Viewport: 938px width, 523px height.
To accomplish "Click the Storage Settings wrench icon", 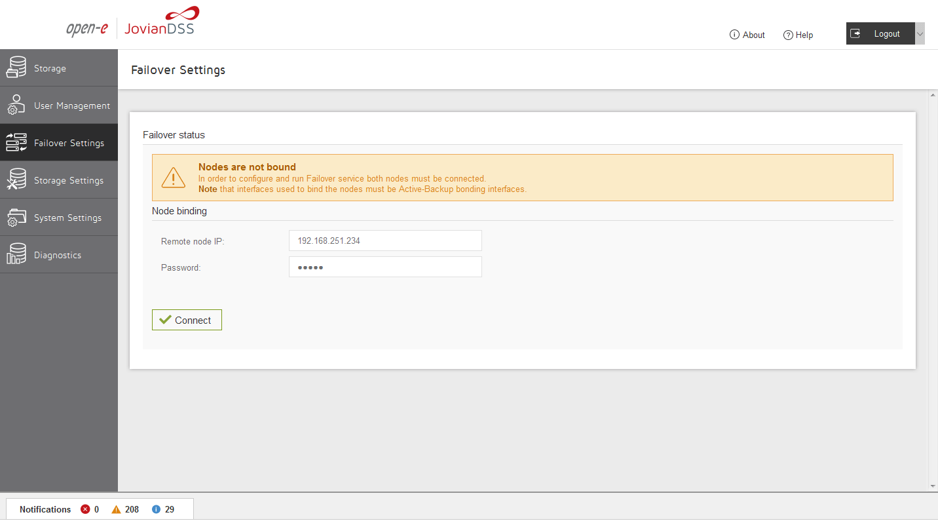I will pyautogui.click(x=16, y=180).
